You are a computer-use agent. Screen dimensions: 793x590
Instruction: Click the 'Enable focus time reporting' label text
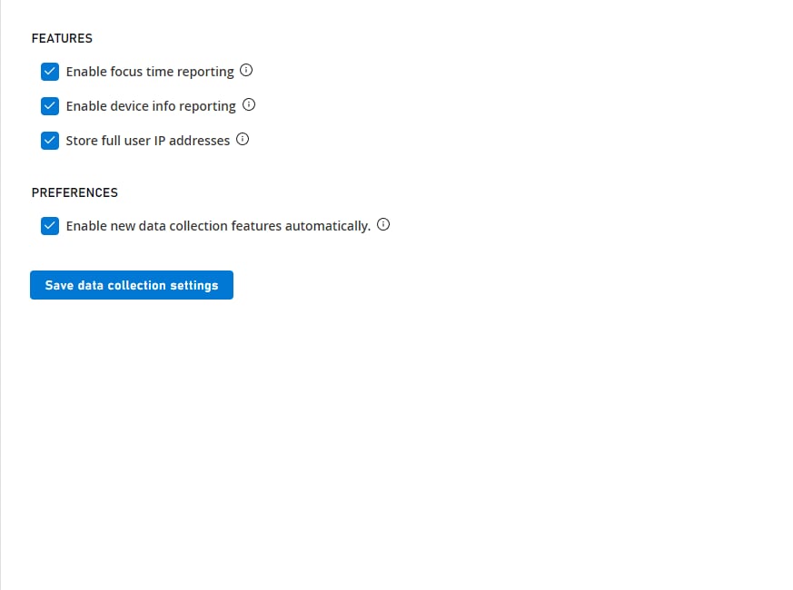coord(150,72)
